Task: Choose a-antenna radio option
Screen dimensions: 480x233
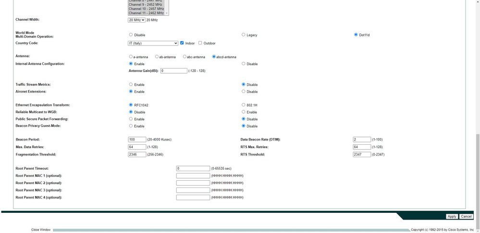Action: (x=131, y=57)
